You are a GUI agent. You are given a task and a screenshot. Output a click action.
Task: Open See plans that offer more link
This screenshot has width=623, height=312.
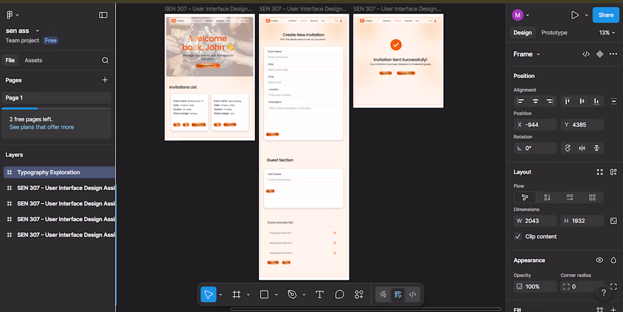point(42,127)
